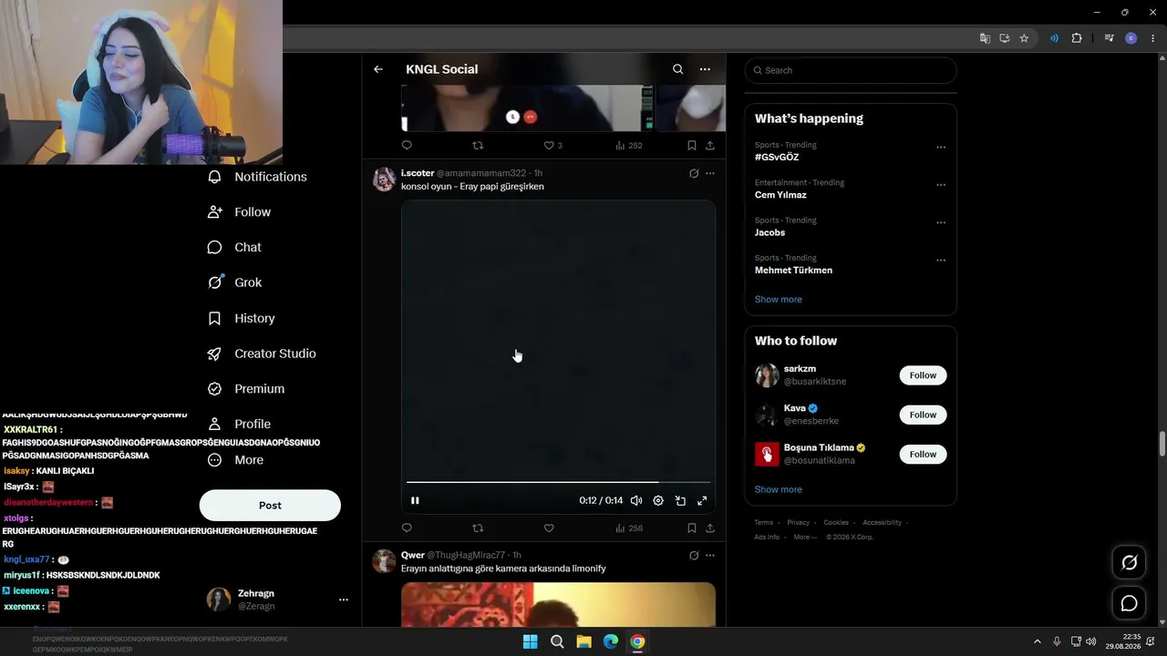The width and height of the screenshot is (1167, 656).
Task: Like the post with 3 likes
Action: point(553,145)
